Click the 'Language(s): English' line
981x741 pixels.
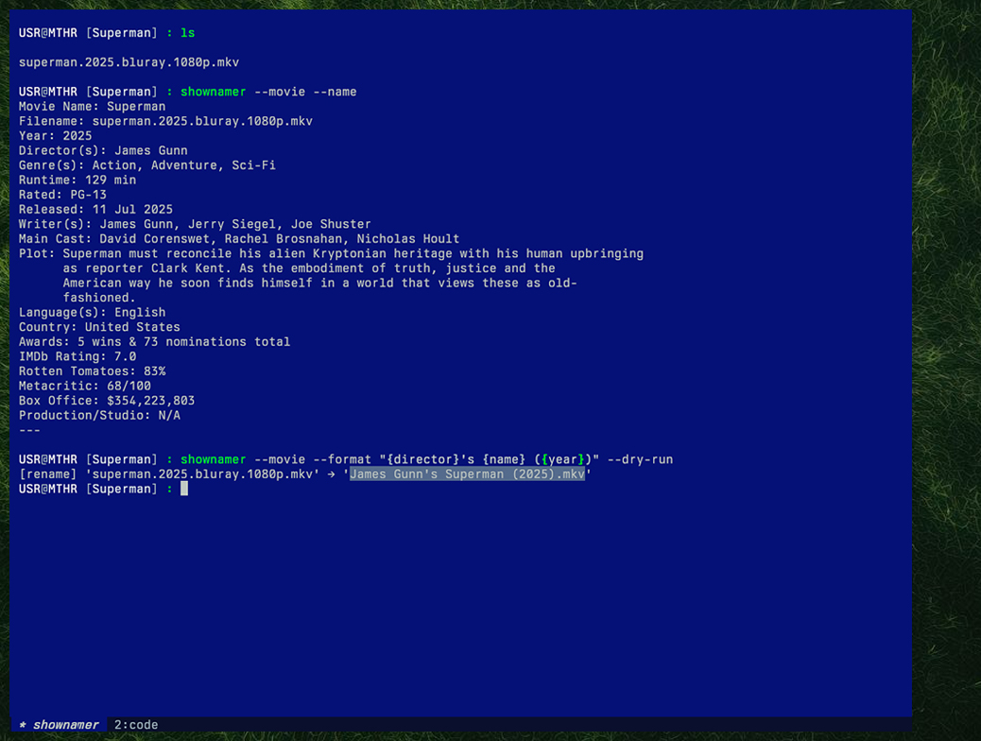tap(92, 312)
